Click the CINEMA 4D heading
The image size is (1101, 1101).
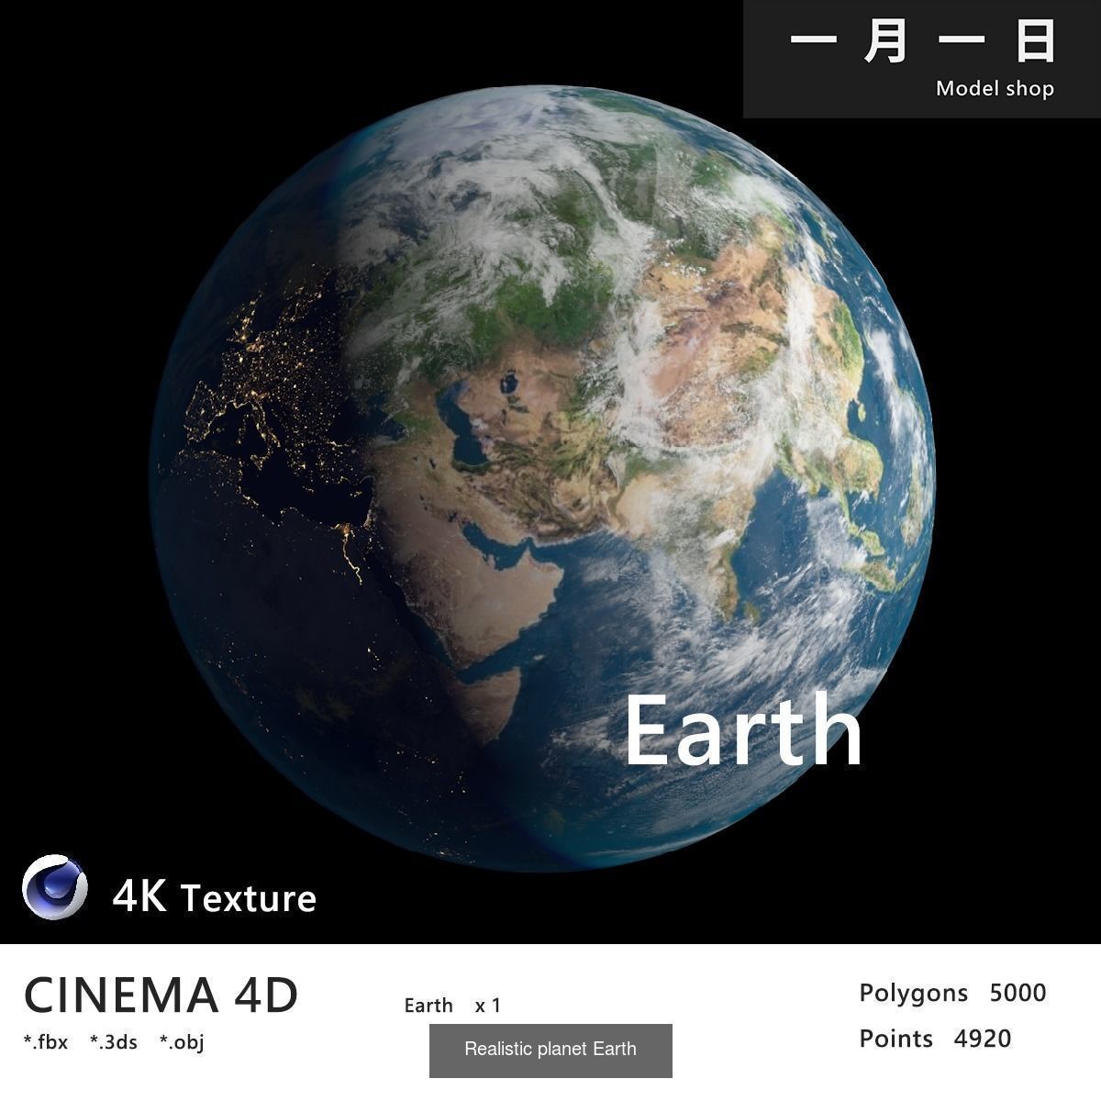[161, 995]
